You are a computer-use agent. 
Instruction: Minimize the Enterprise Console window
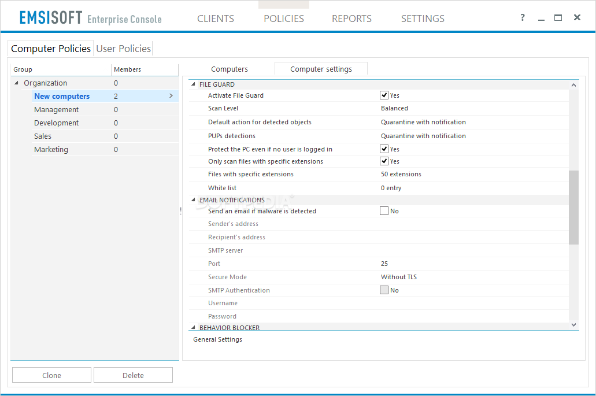pos(541,18)
